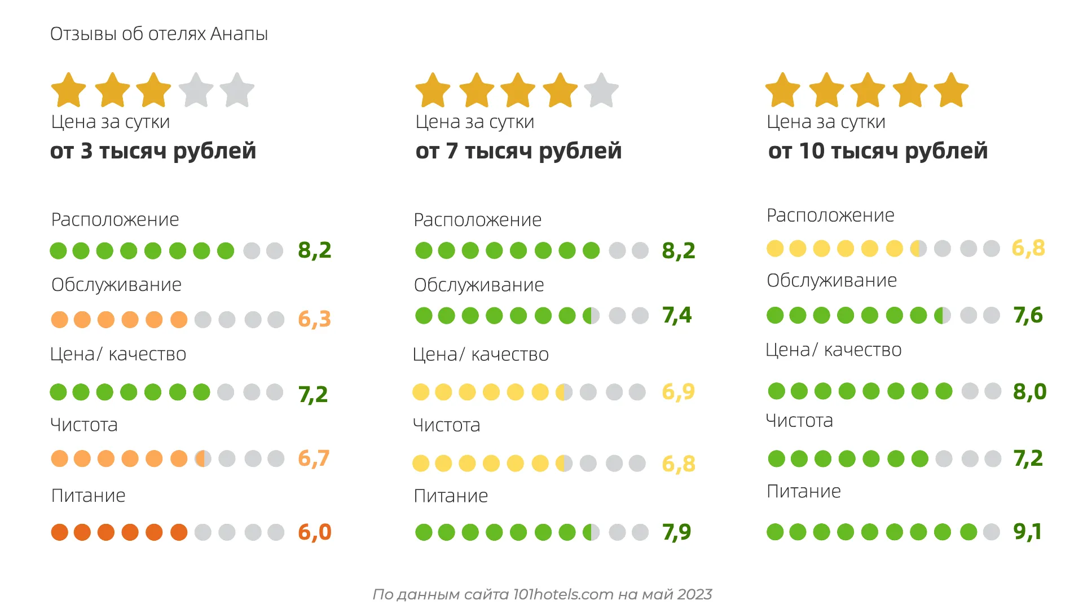Viewport: 1083px width, 609px height.
Task: Click the 8,0 Цена/качество green rating dots
Action: (x=884, y=391)
